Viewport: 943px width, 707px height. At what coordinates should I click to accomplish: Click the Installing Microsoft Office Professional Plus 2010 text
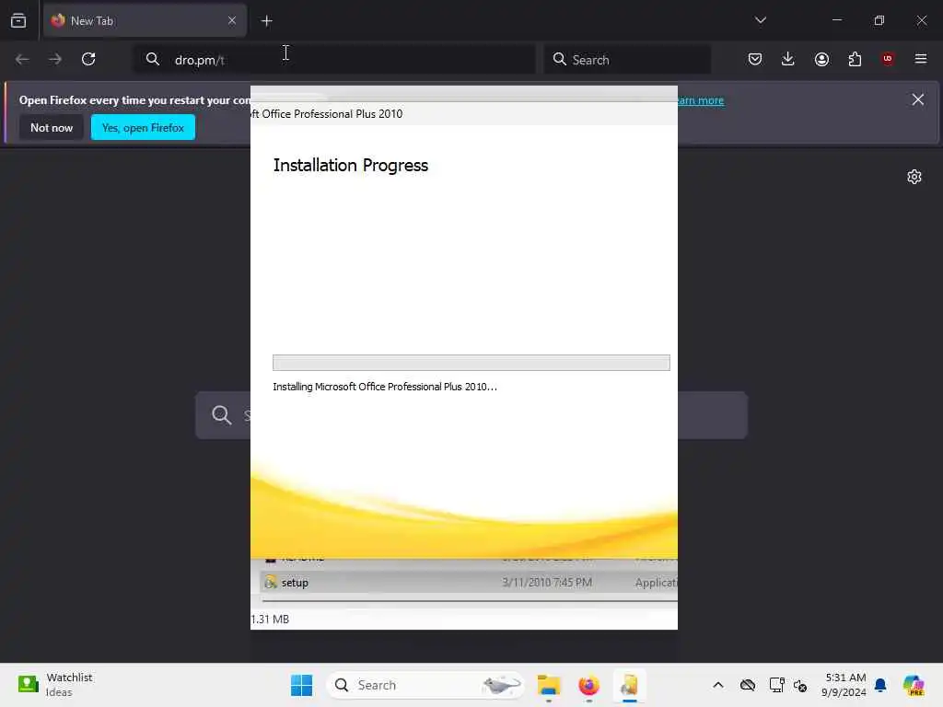pyautogui.click(x=385, y=387)
